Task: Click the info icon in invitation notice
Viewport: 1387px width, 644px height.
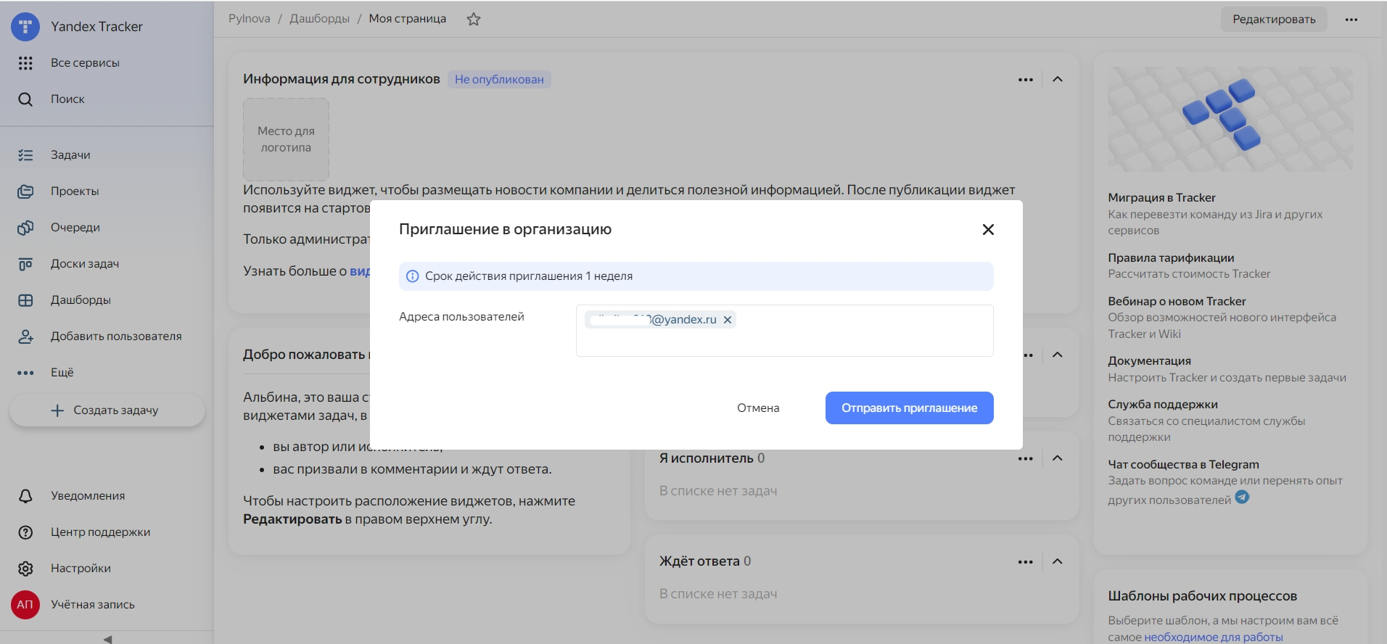Action: [412, 276]
